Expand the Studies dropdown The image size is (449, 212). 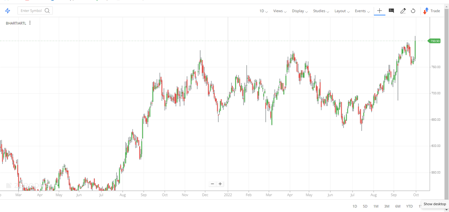click(321, 11)
